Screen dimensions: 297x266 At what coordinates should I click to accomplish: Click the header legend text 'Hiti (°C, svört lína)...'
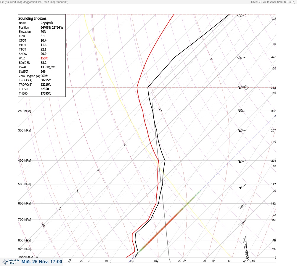click(x=34, y=2)
